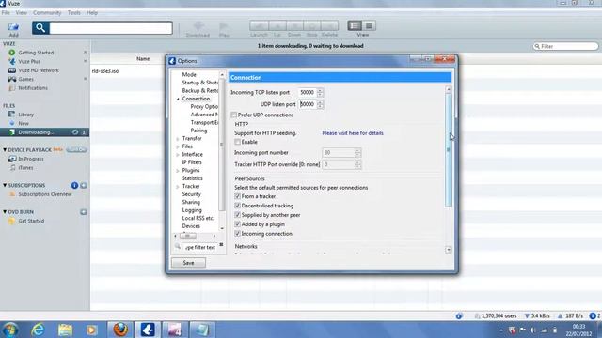
Task: Collapse the Subscriptions section
Action: coord(5,185)
